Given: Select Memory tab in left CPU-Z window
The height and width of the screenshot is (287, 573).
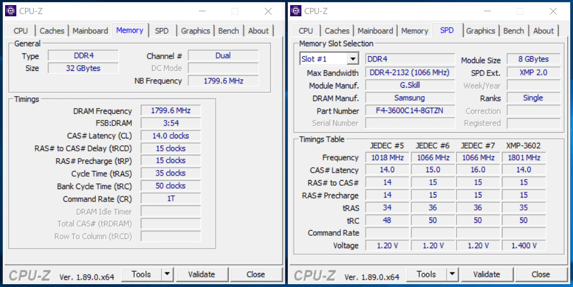Looking at the screenshot, I should tap(130, 30).
